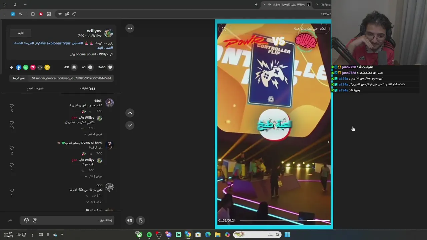Open Spotify from the taskbar
427x240 pixels.
[149, 235]
